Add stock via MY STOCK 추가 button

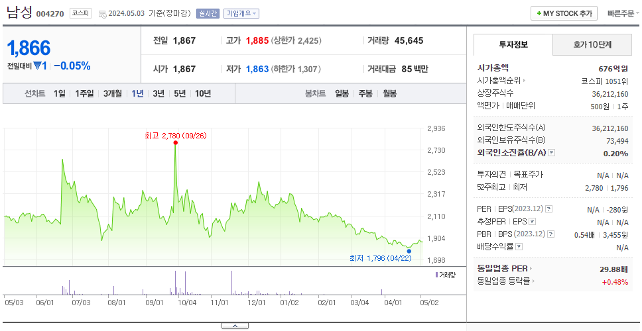pyautogui.click(x=564, y=13)
